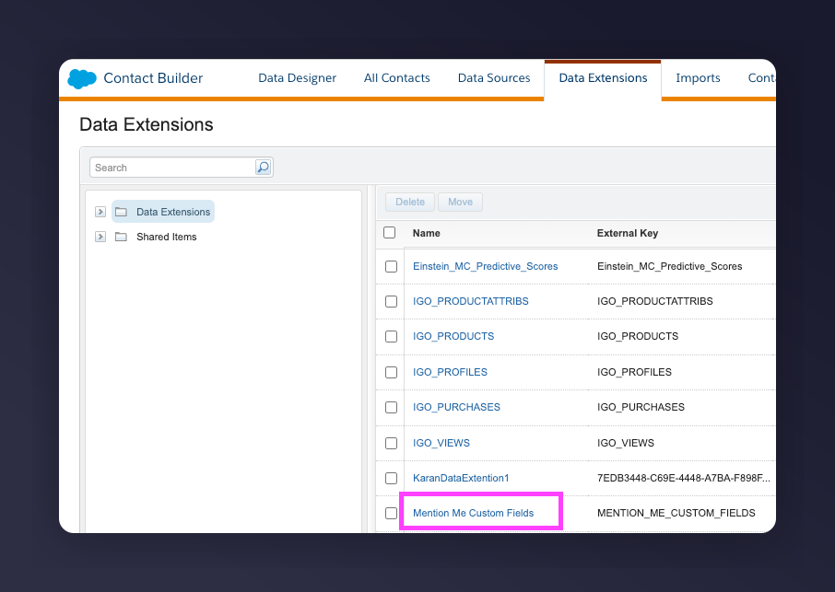Click the IGO_PRODUCTS external key cell

point(638,336)
